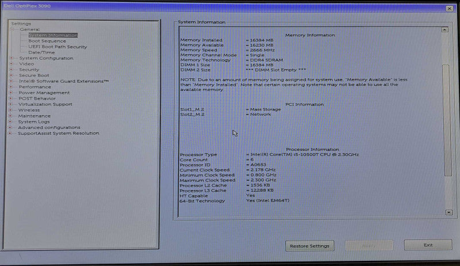Expand the Wireless node

click(x=10, y=110)
